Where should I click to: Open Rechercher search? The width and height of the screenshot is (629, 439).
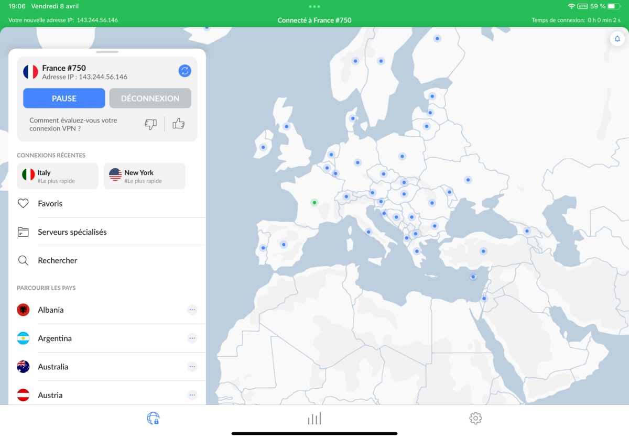(x=107, y=260)
